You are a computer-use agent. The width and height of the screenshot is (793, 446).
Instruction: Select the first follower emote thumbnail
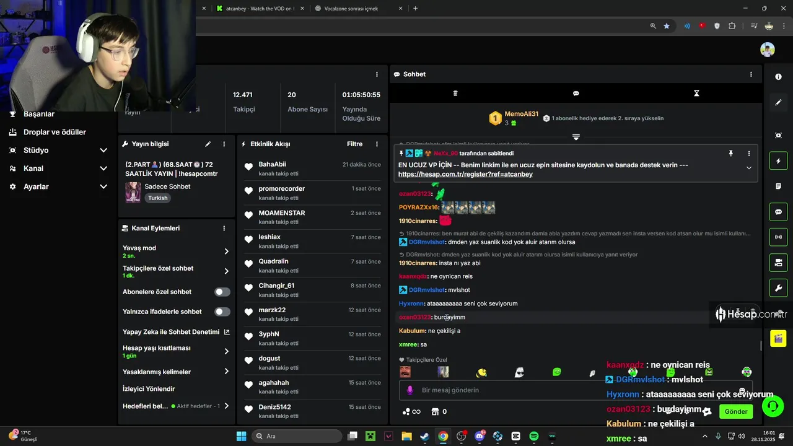405,372
